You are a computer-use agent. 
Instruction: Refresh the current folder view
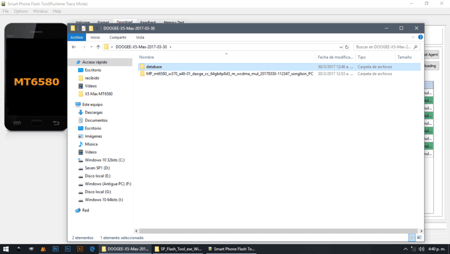[346, 47]
